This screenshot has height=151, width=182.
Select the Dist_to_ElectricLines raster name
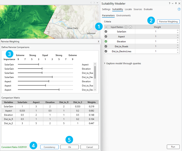122,51
